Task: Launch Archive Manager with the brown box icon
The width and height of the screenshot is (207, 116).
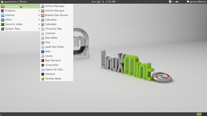Action: click(57, 11)
